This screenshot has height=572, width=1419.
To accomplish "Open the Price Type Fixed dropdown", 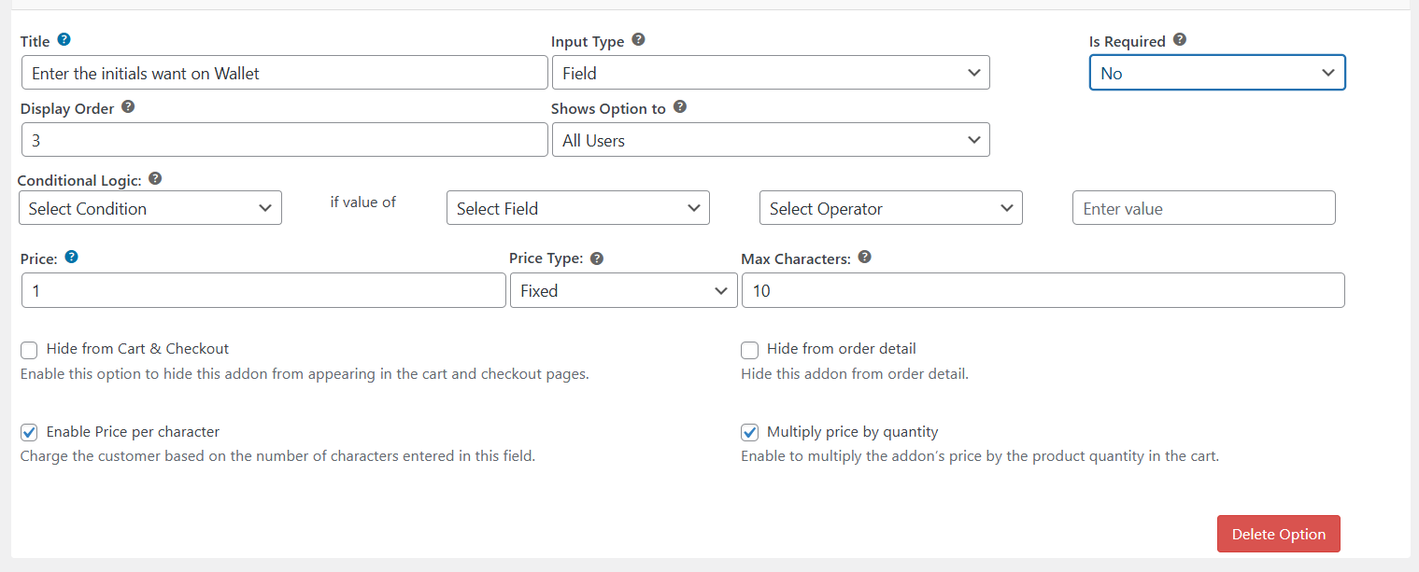I will tap(622, 291).
